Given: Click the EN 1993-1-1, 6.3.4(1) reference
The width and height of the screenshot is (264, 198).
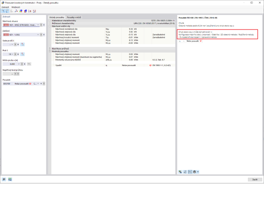Looking at the screenshot, I should [162, 65].
